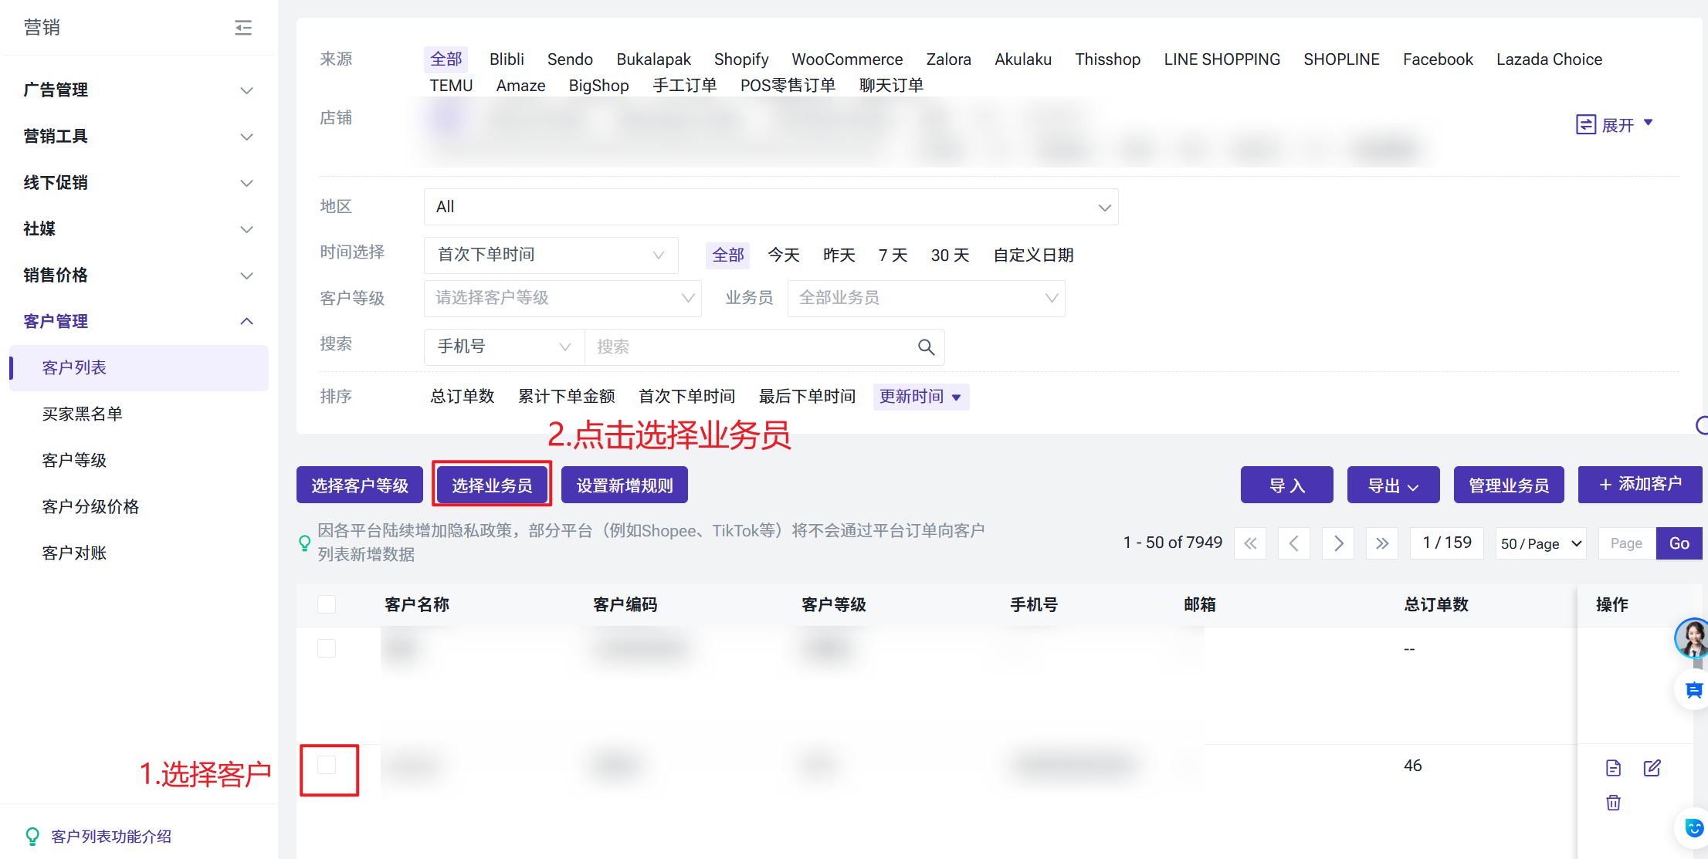Click the 选择业务员 button

click(x=492, y=485)
